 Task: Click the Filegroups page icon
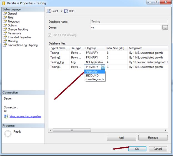pyautogui.click(x=5, y=21)
